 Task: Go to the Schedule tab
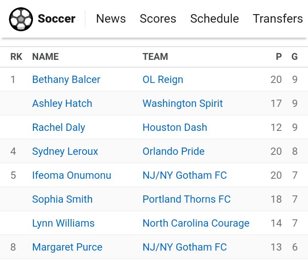pos(214,19)
